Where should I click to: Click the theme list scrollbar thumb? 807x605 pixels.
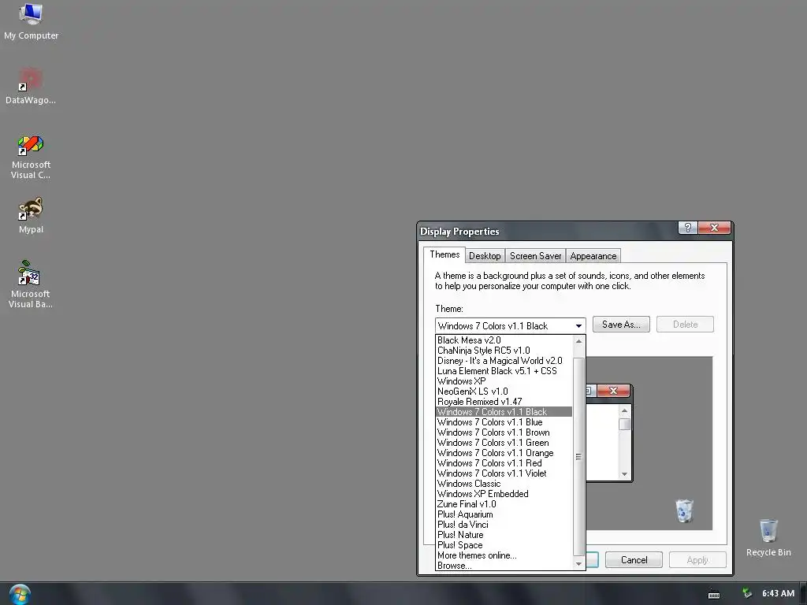point(579,456)
